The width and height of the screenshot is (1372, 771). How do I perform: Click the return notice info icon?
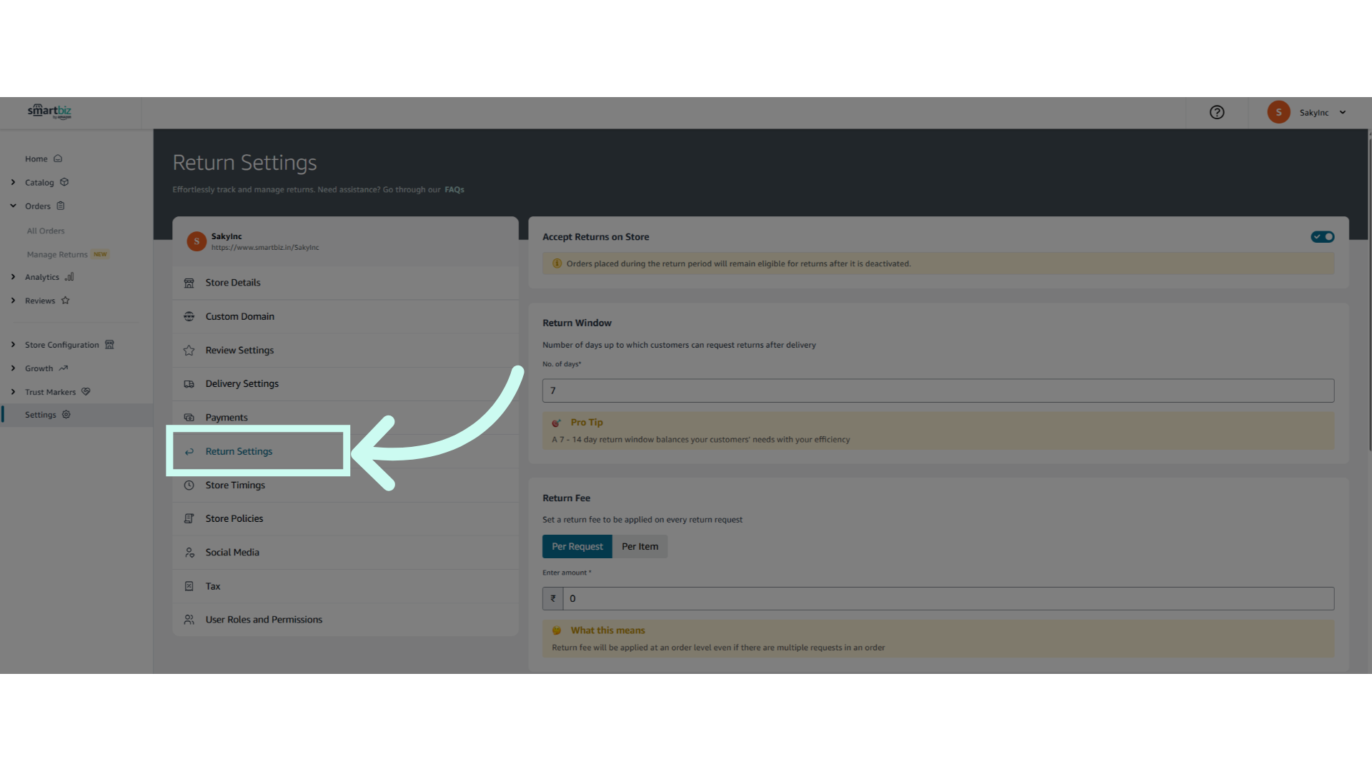tap(557, 263)
